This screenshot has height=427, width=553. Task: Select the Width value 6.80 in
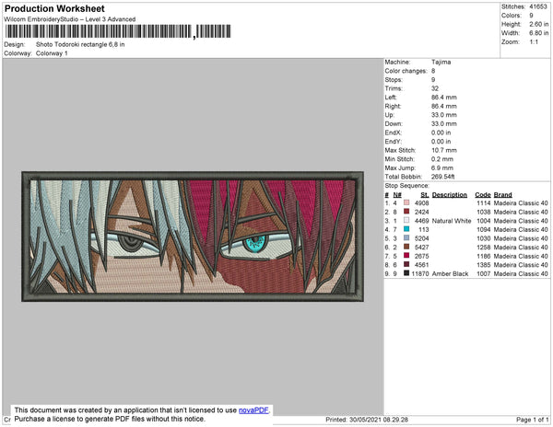(x=538, y=33)
